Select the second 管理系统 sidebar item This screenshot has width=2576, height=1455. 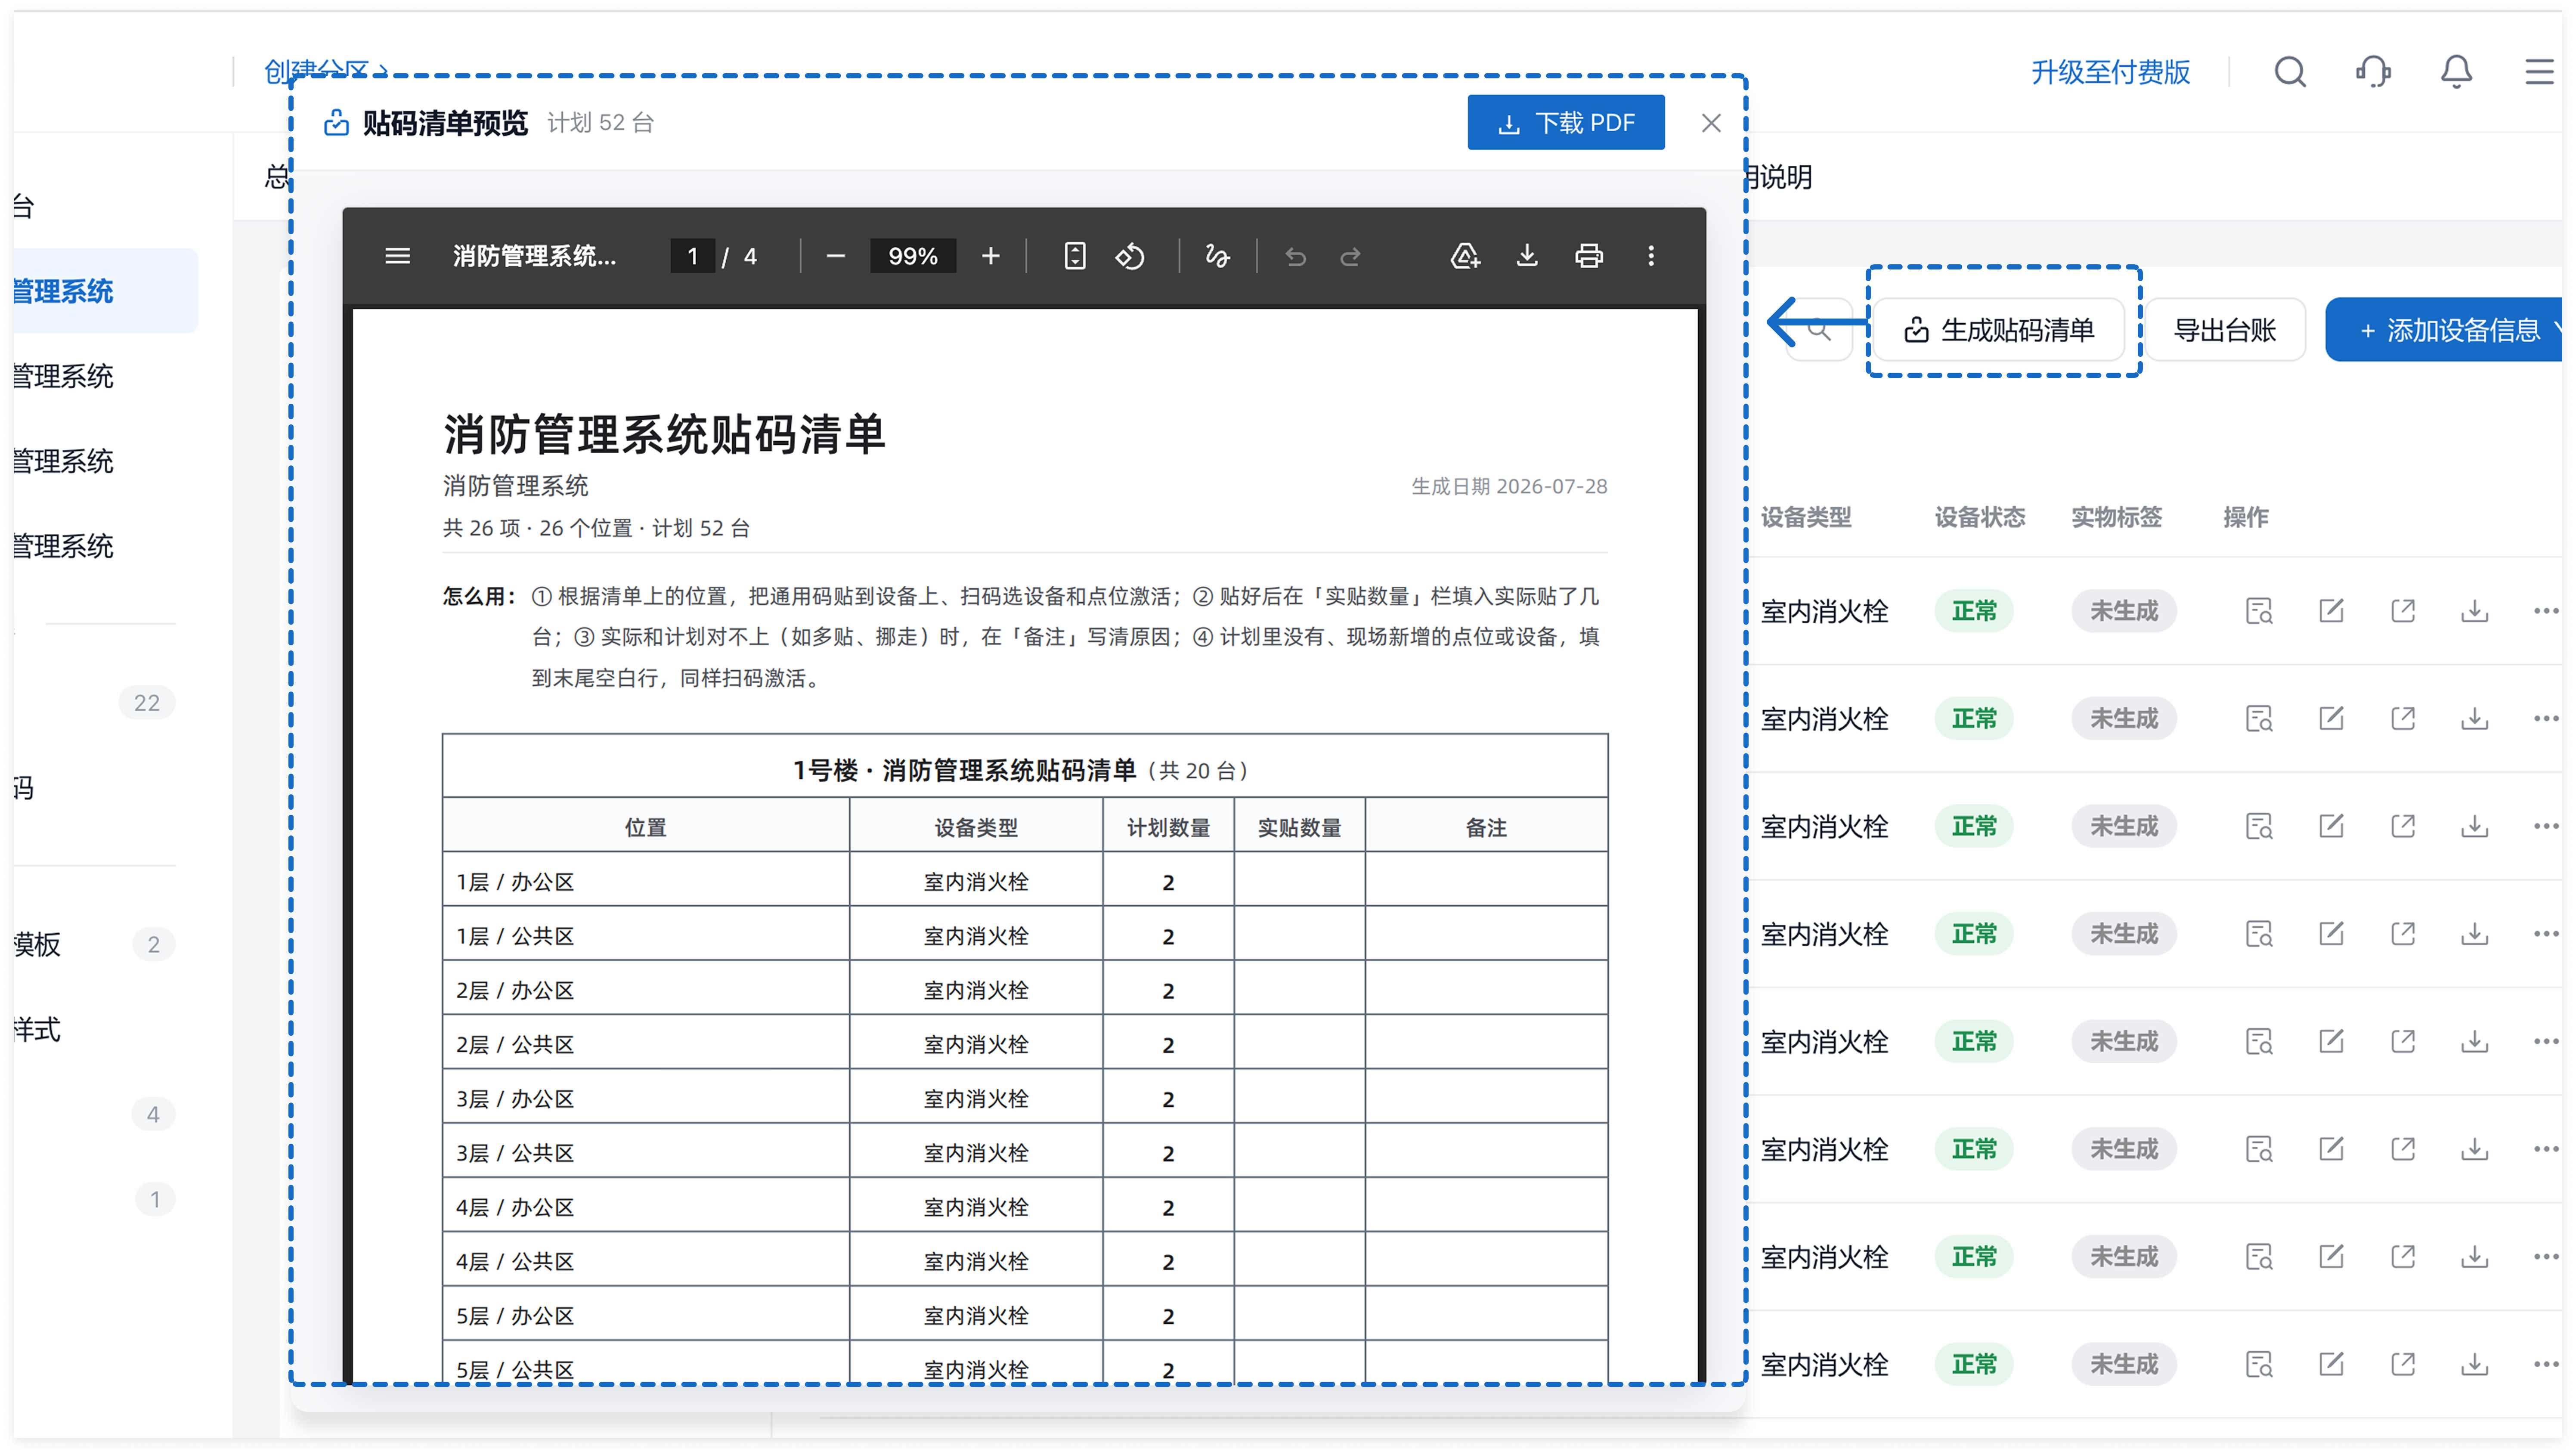point(63,376)
